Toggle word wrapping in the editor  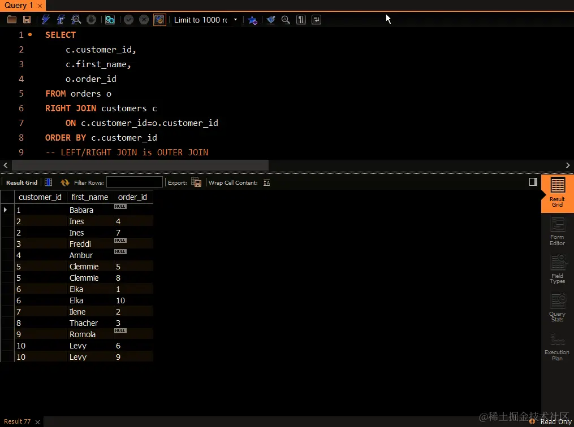click(316, 20)
